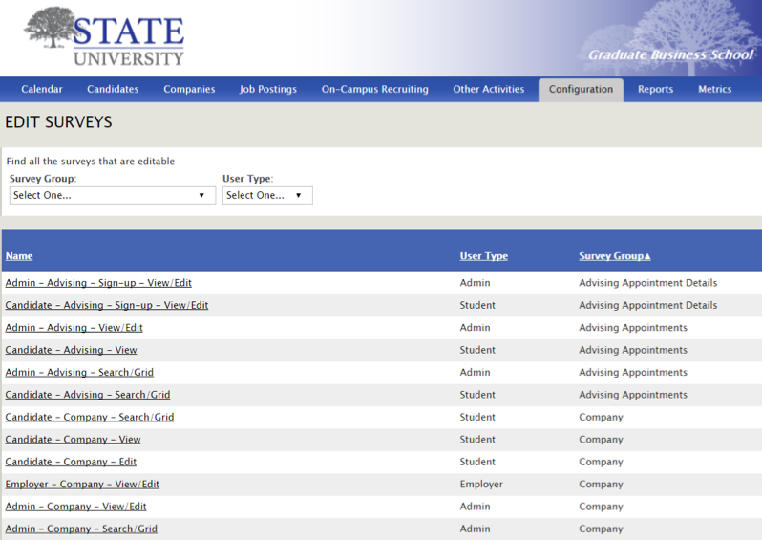Click 'Student' cell in Candidate - Advising - View row
This screenshot has width=762, height=540.
[477, 350]
